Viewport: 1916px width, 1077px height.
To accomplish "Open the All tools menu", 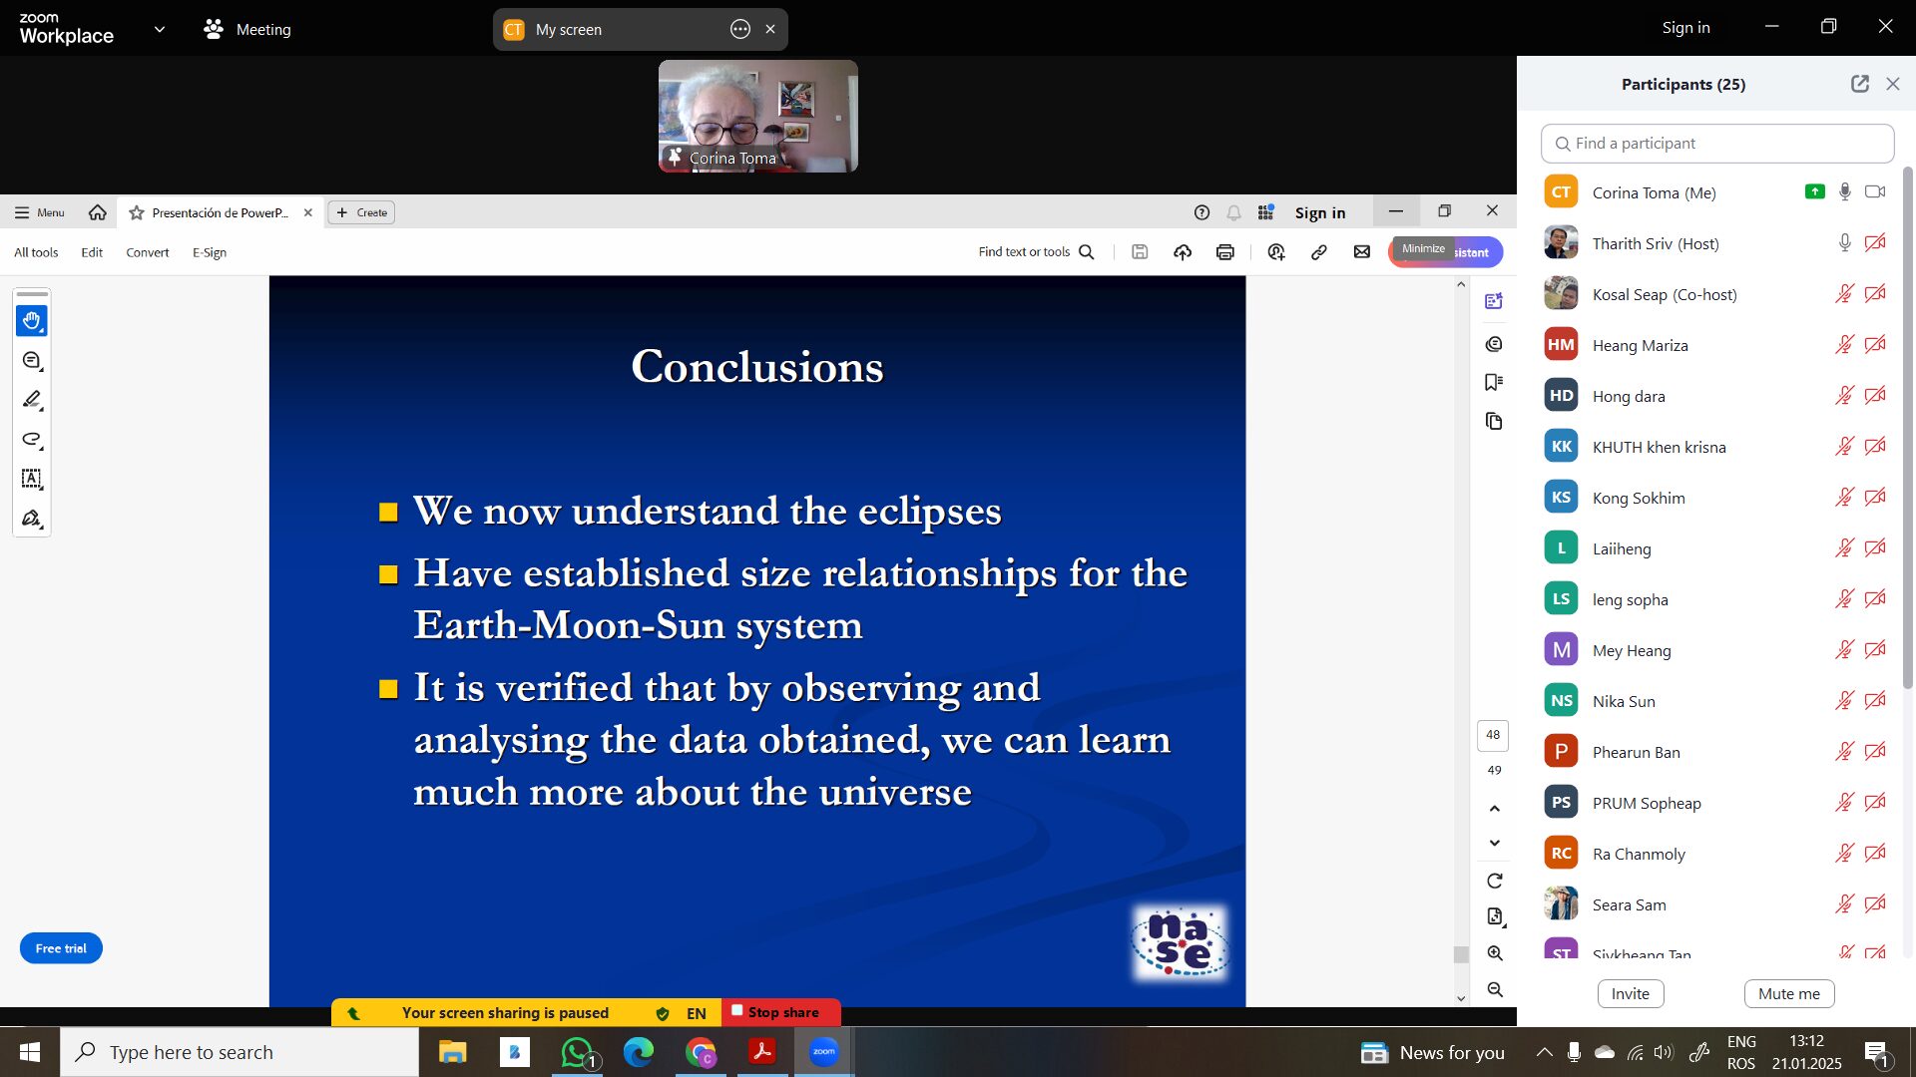I will (x=36, y=252).
